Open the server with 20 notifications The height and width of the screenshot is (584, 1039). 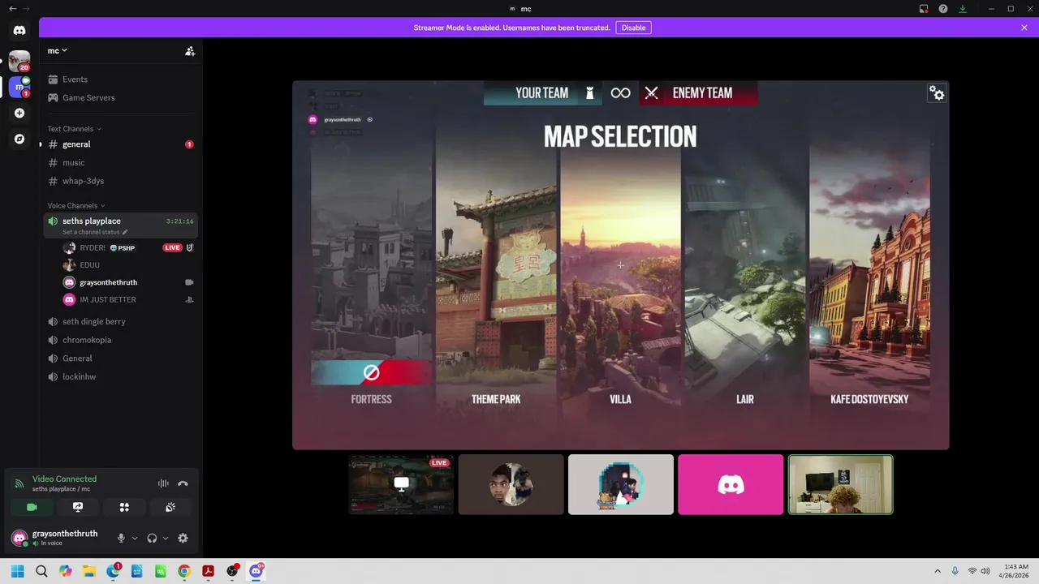tap(19, 61)
